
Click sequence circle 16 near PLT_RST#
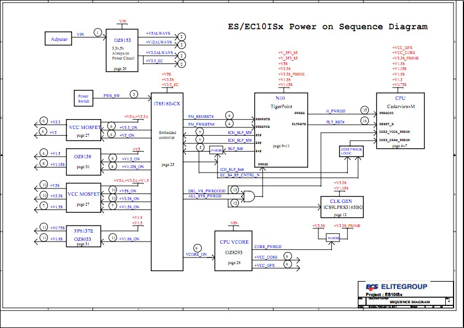pyautogui.click(x=365, y=121)
